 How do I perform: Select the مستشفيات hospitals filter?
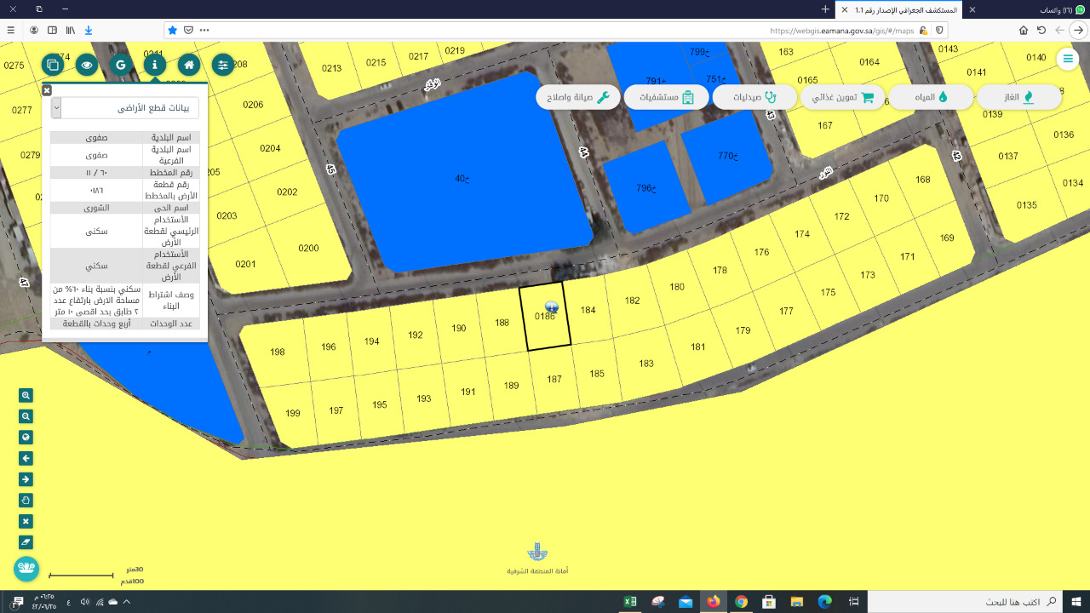coord(666,97)
